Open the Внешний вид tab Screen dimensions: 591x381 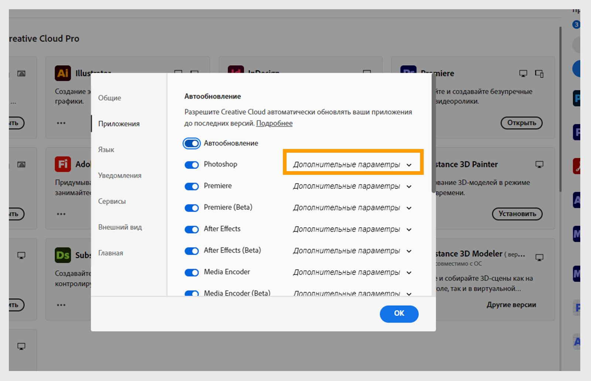(120, 227)
